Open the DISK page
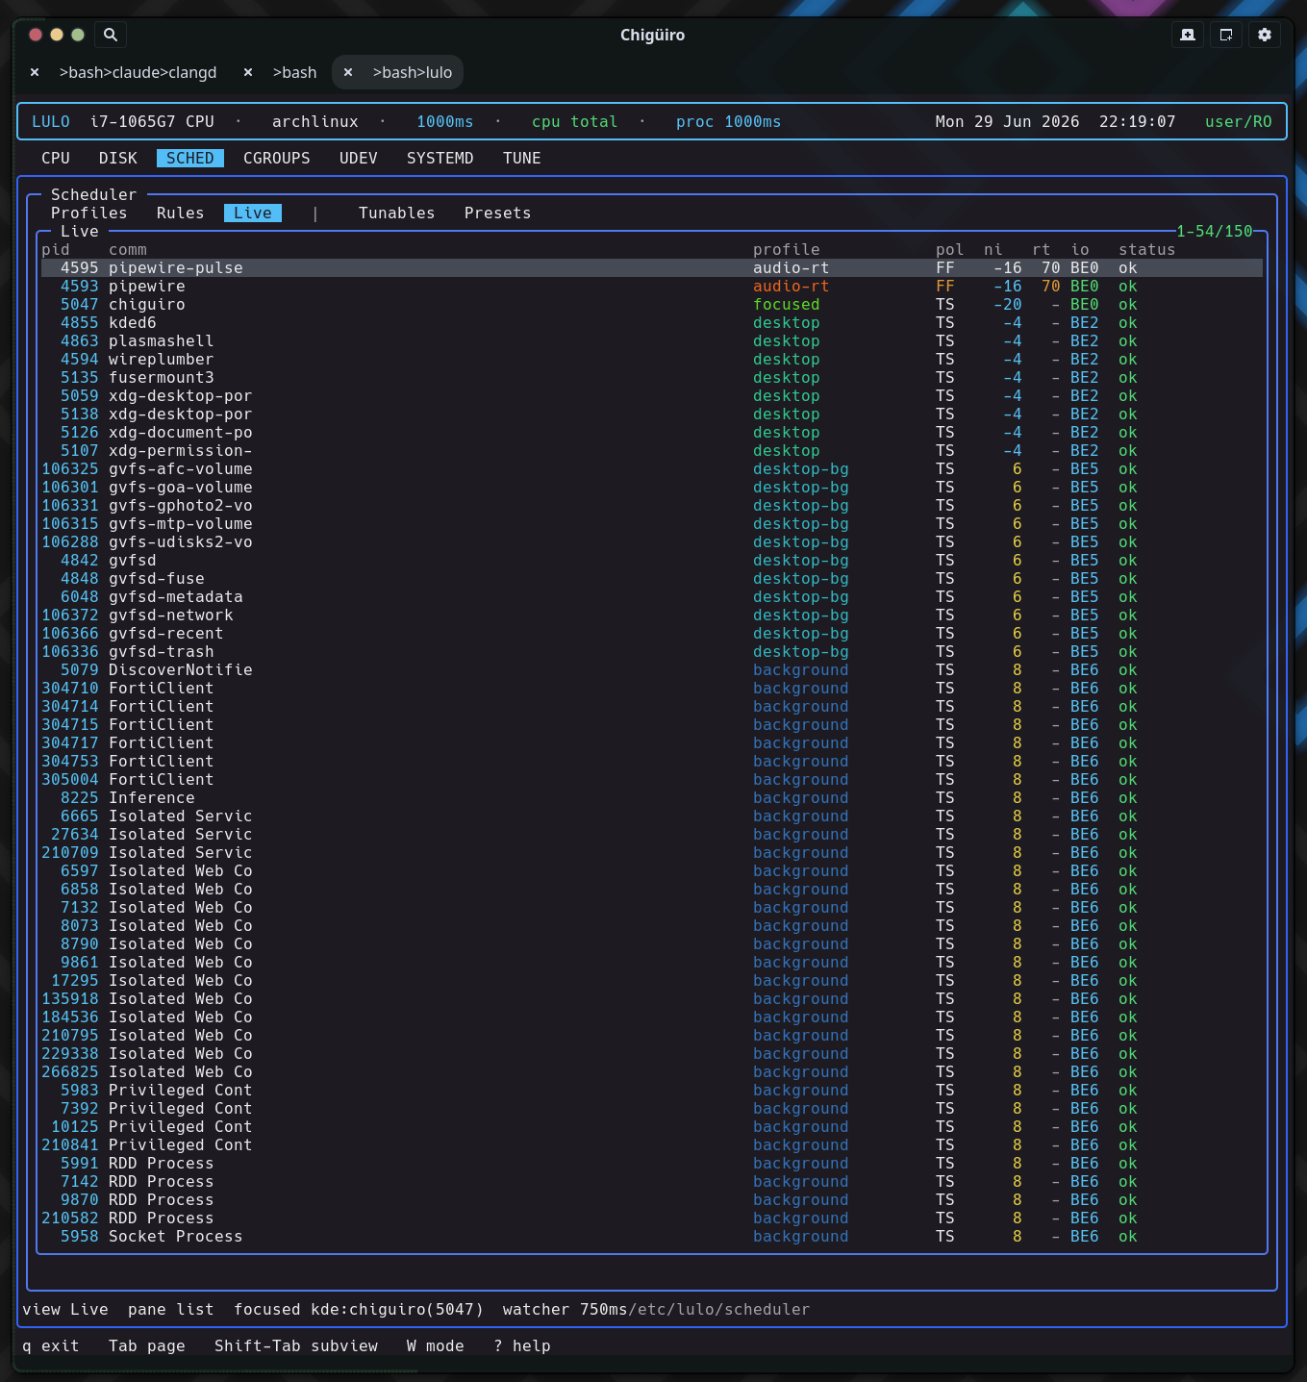1307x1382 pixels. coord(118,158)
